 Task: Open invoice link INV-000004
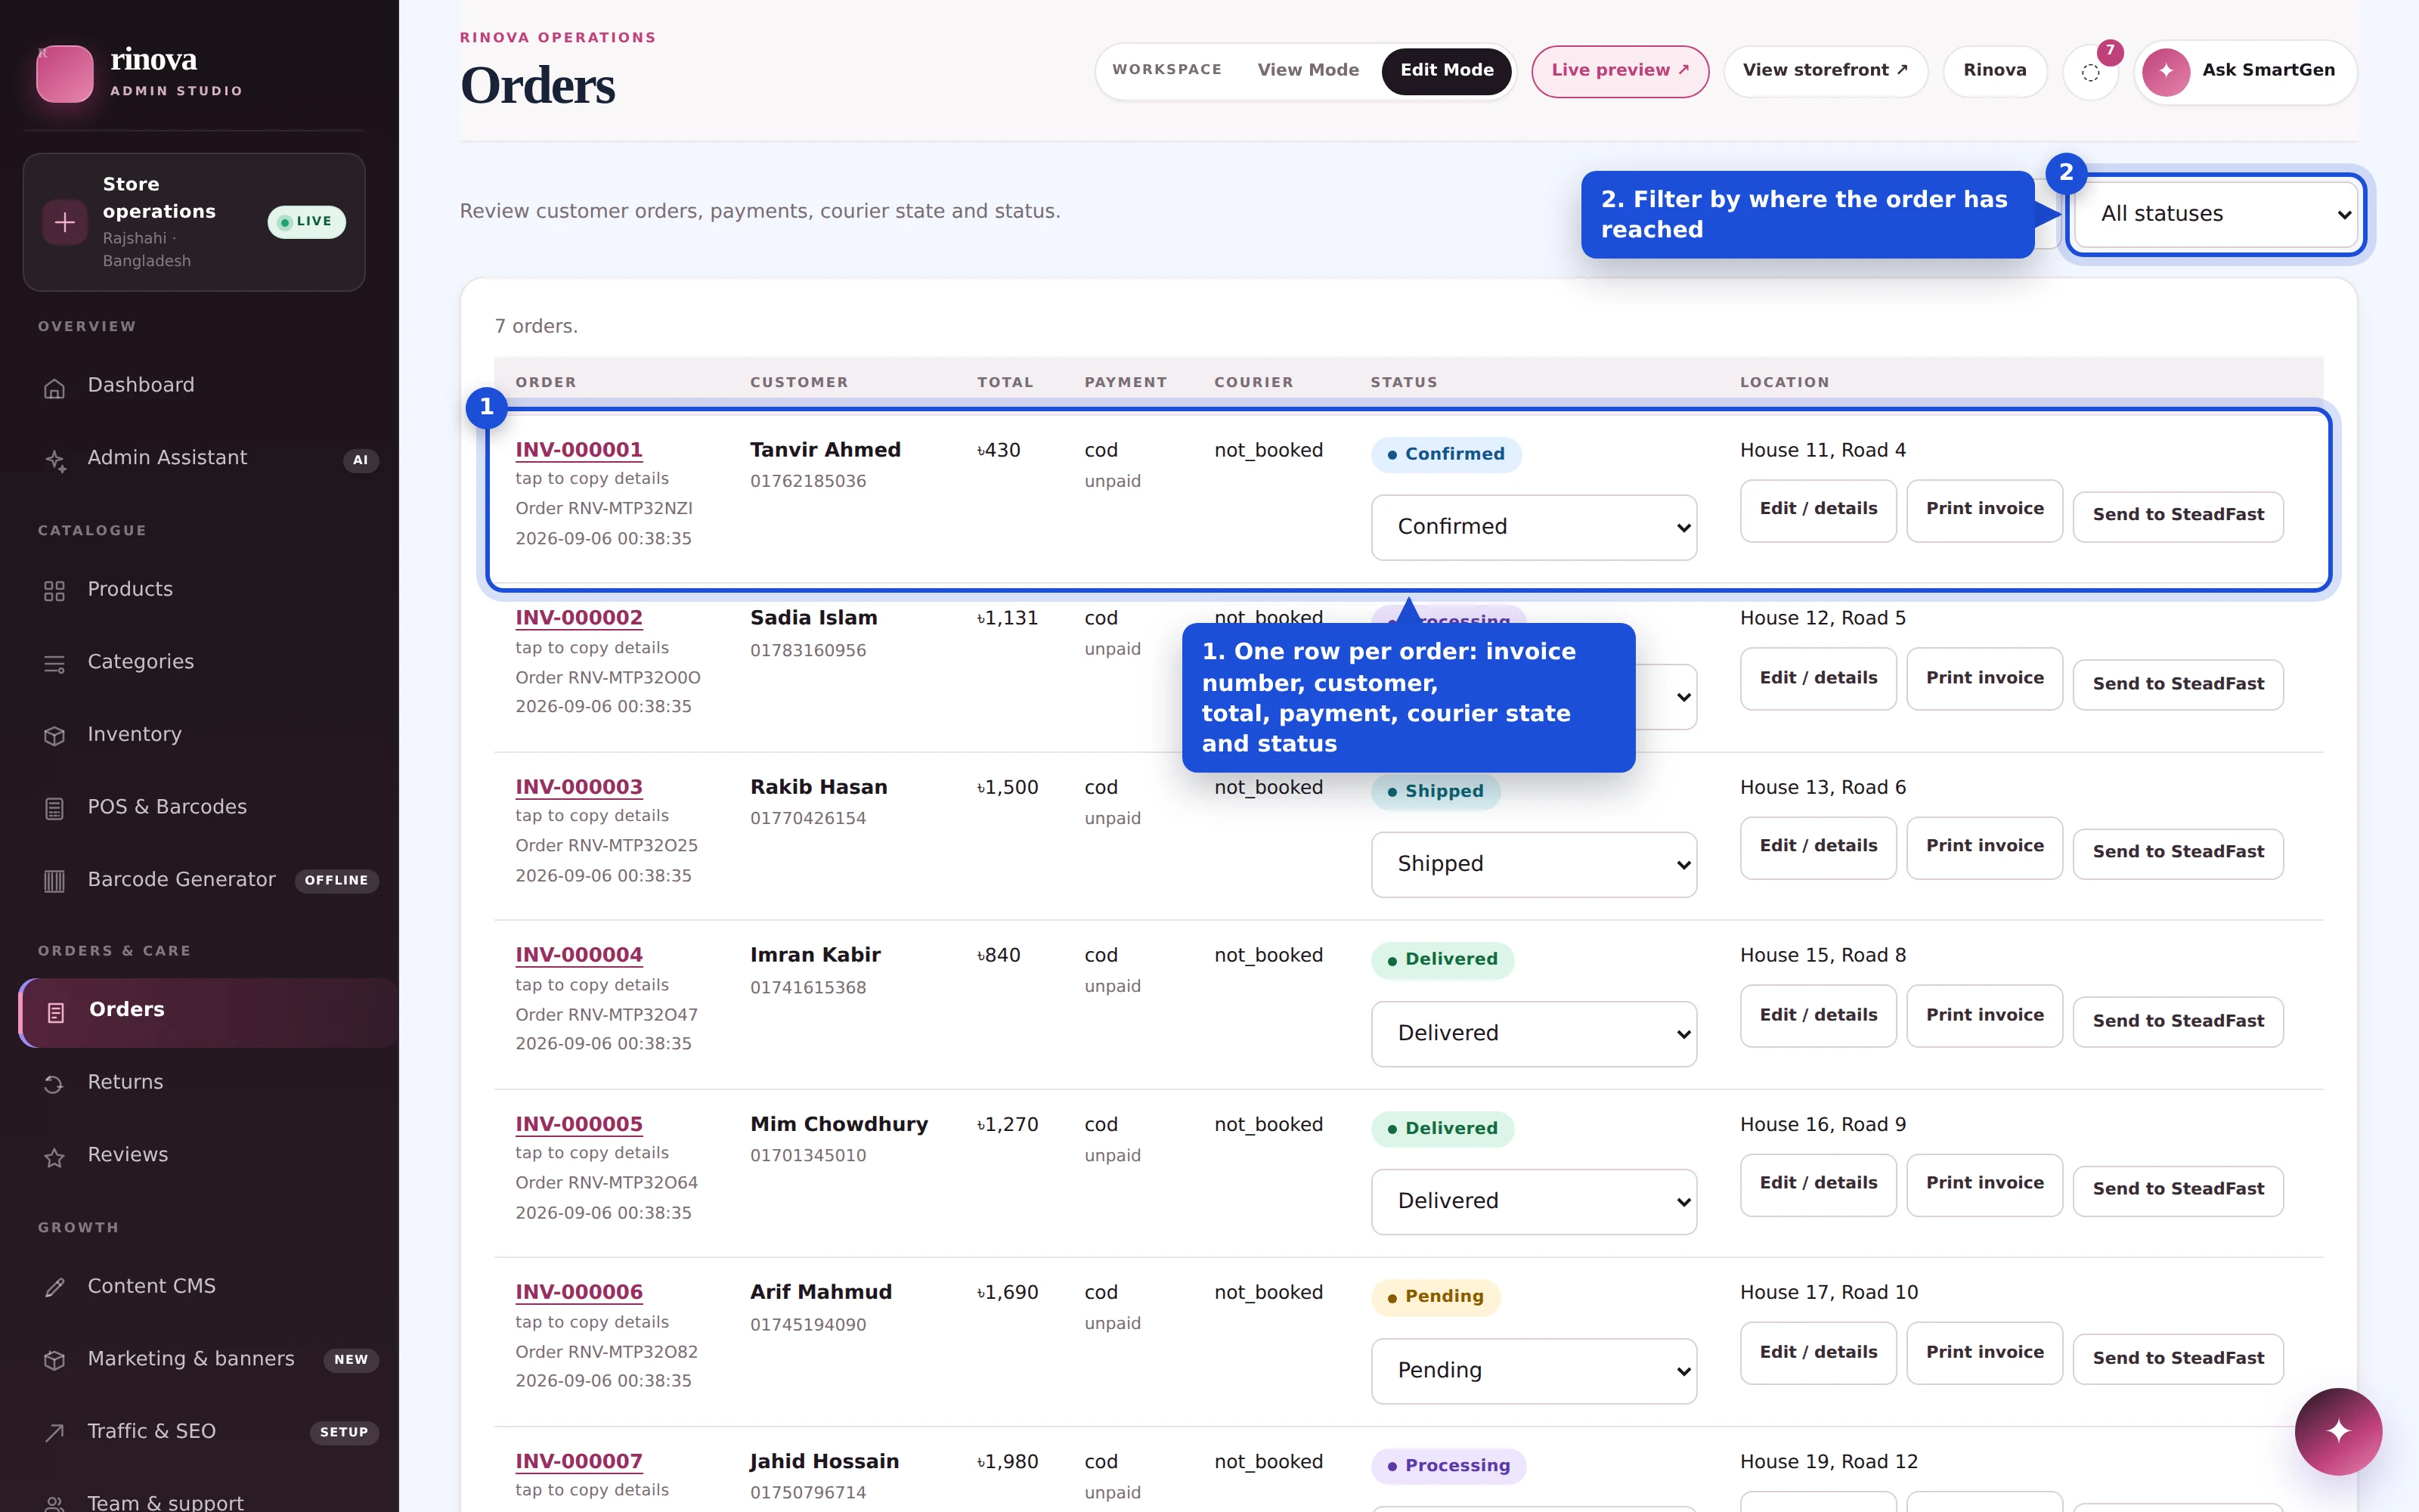coord(579,955)
